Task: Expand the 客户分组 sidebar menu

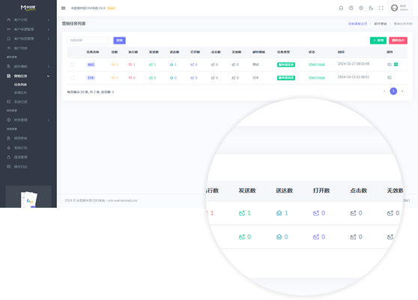Action: [28, 19]
